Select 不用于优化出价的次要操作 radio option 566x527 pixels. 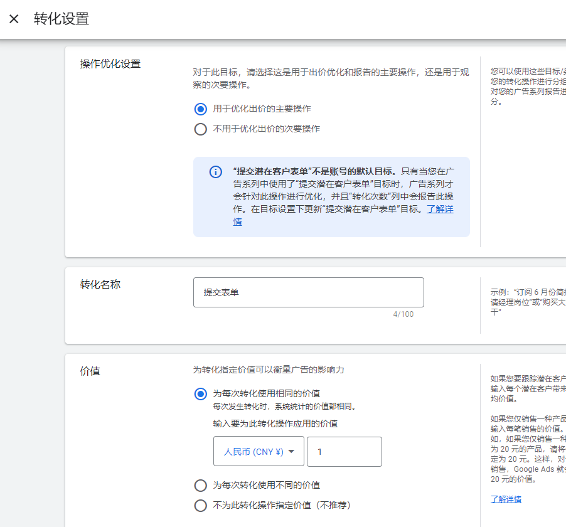(200, 129)
